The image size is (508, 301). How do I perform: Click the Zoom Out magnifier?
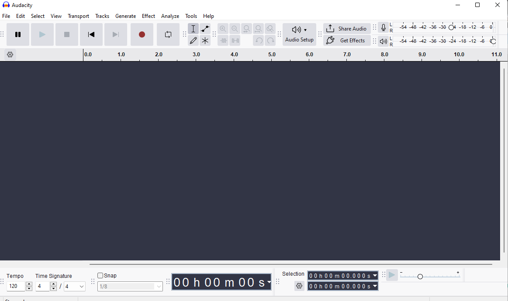pos(235,29)
